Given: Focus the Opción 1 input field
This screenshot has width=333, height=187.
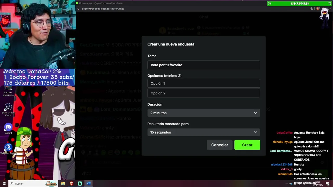Looking at the screenshot, I should pos(203,83).
